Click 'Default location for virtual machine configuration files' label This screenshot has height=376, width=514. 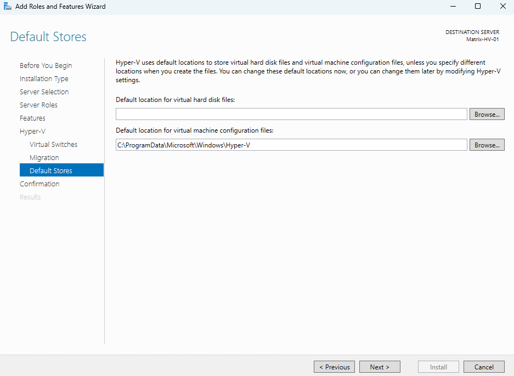pos(194,130)
